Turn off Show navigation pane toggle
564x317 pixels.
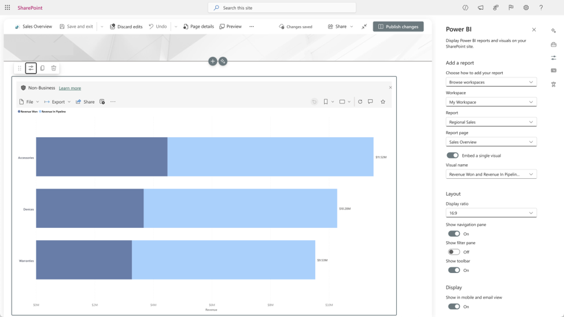454,234
